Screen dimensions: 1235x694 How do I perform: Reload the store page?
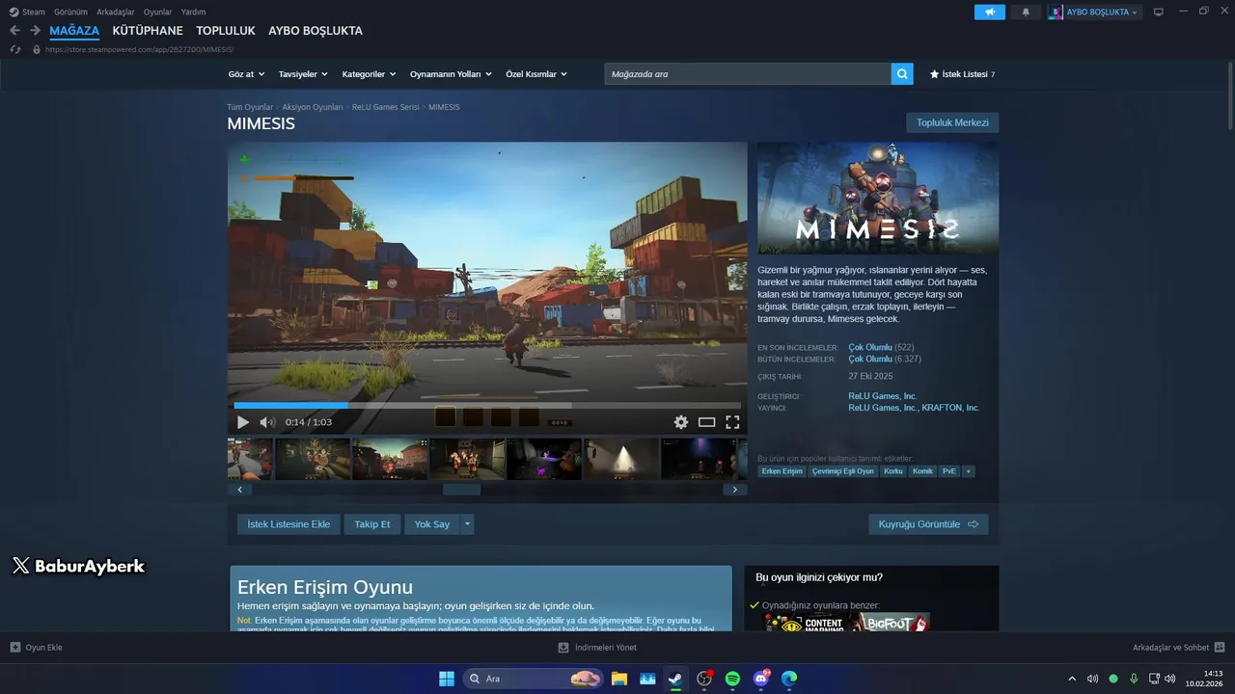point(15,49)
